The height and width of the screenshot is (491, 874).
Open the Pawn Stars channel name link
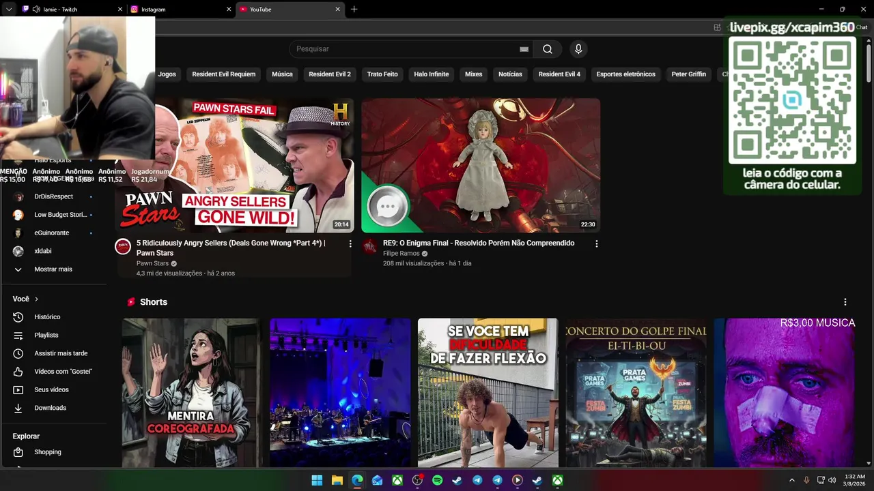pos(152,263)
